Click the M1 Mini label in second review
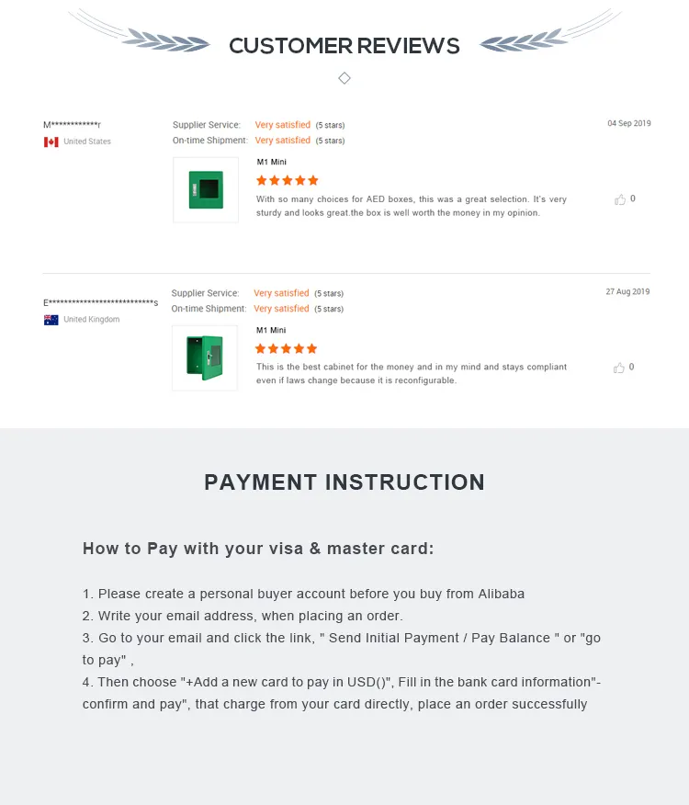This screenshot has height=805, width=689. [x=271, y=330]
